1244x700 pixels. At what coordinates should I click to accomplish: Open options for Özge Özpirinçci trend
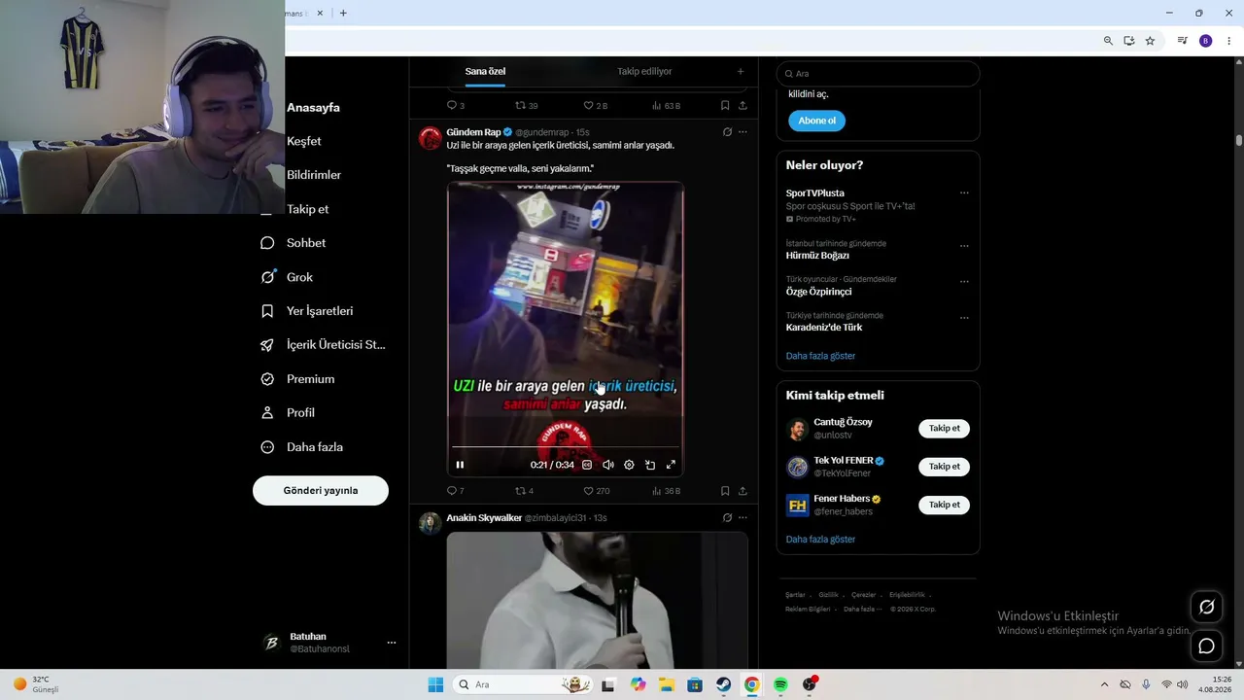(964, 281)
